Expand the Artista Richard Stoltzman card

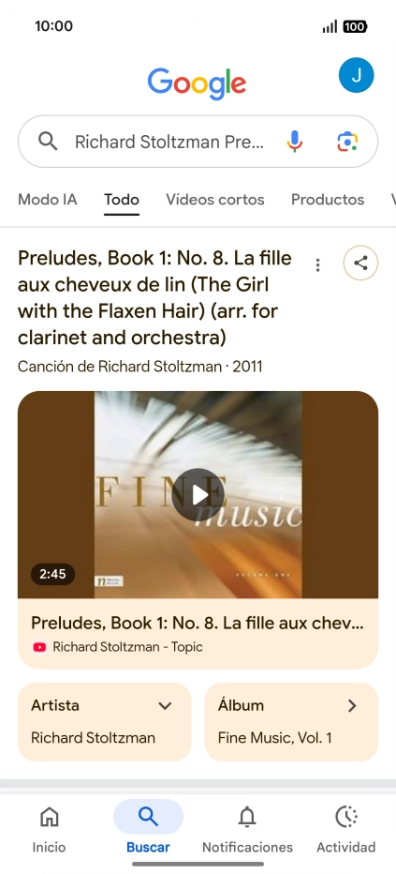point(105,721)
